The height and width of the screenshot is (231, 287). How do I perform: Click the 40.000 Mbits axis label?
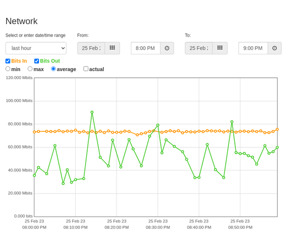tap(20, 170)
